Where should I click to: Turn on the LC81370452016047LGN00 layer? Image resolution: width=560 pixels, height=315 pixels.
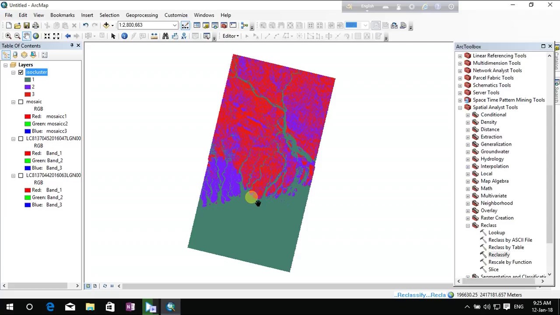21,138
